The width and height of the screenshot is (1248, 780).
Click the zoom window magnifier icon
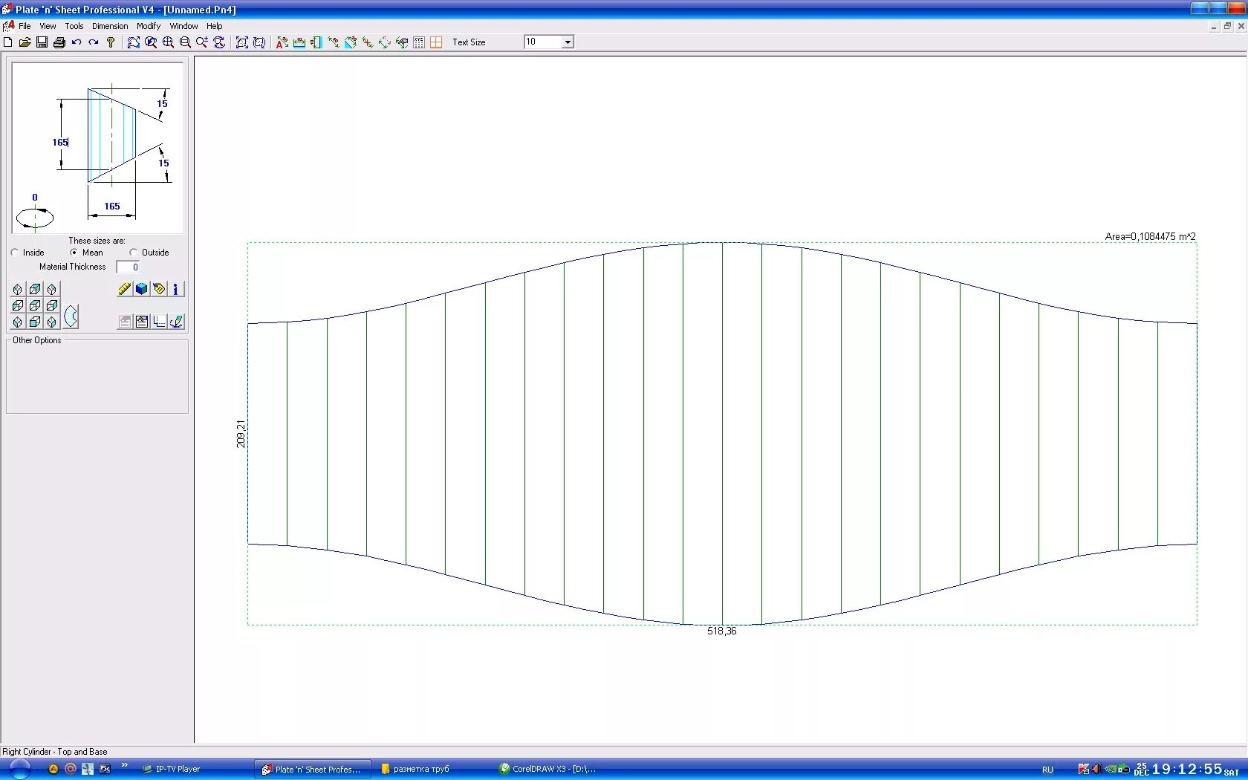click(x=151, y=42)
